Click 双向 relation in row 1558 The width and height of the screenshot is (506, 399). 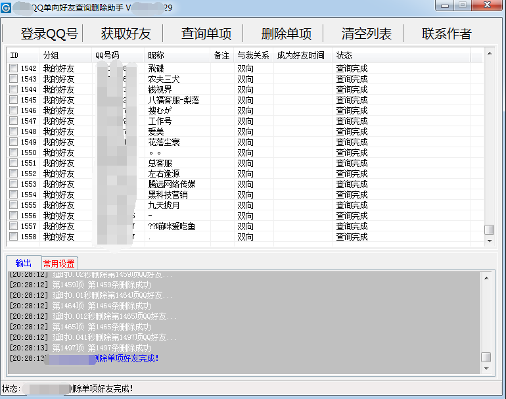[246, 237]
